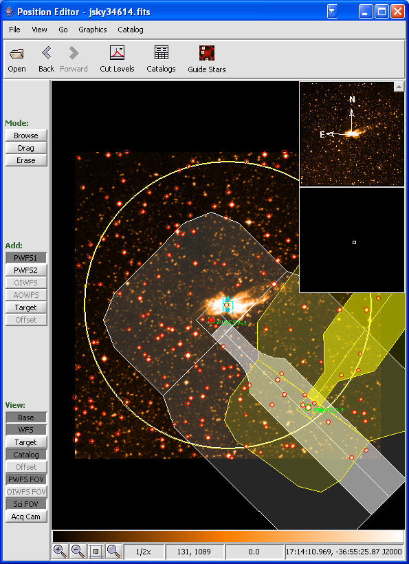Screen dimensions: 409x564
Task: Open the title bar dropdown arrow button
Action: pyautogui.click(x=333, y=11)
